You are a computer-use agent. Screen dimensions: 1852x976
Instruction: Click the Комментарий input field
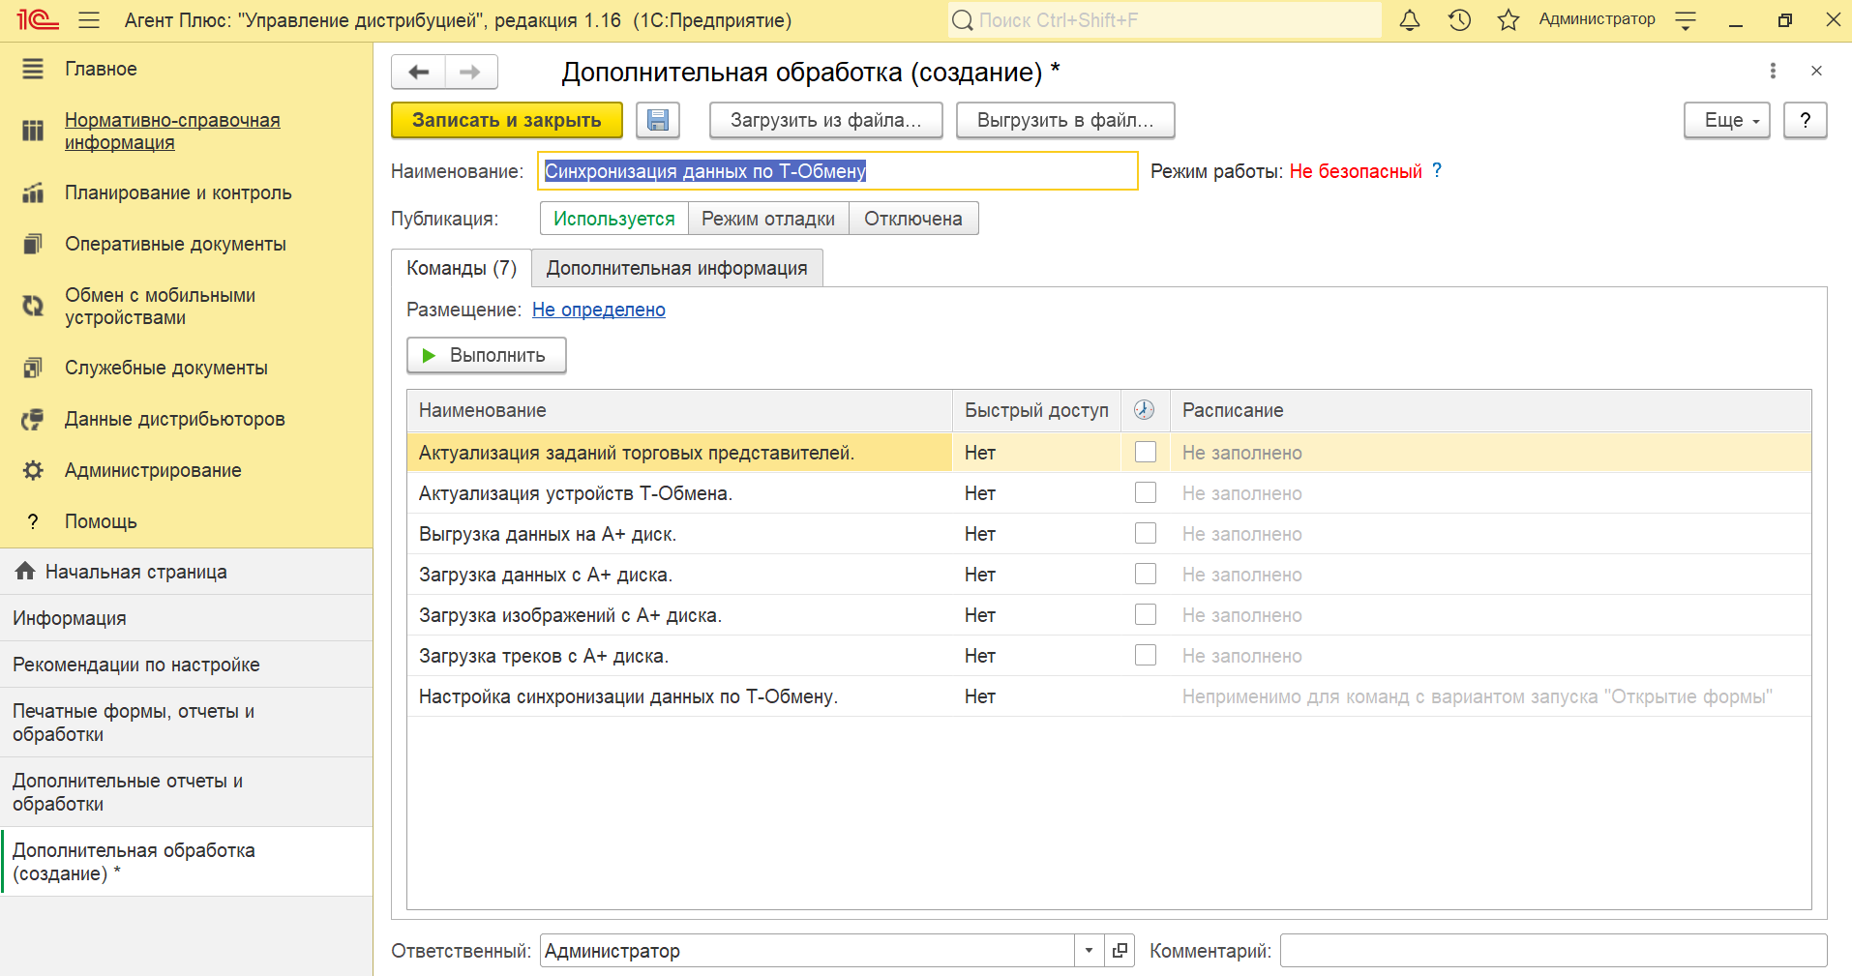(1553, 951)
